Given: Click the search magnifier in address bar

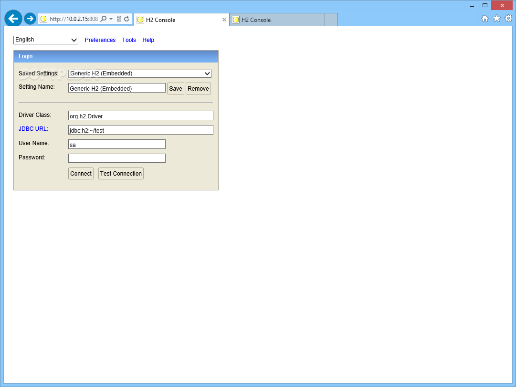Looking at the screenshot, I should (103, 19).
